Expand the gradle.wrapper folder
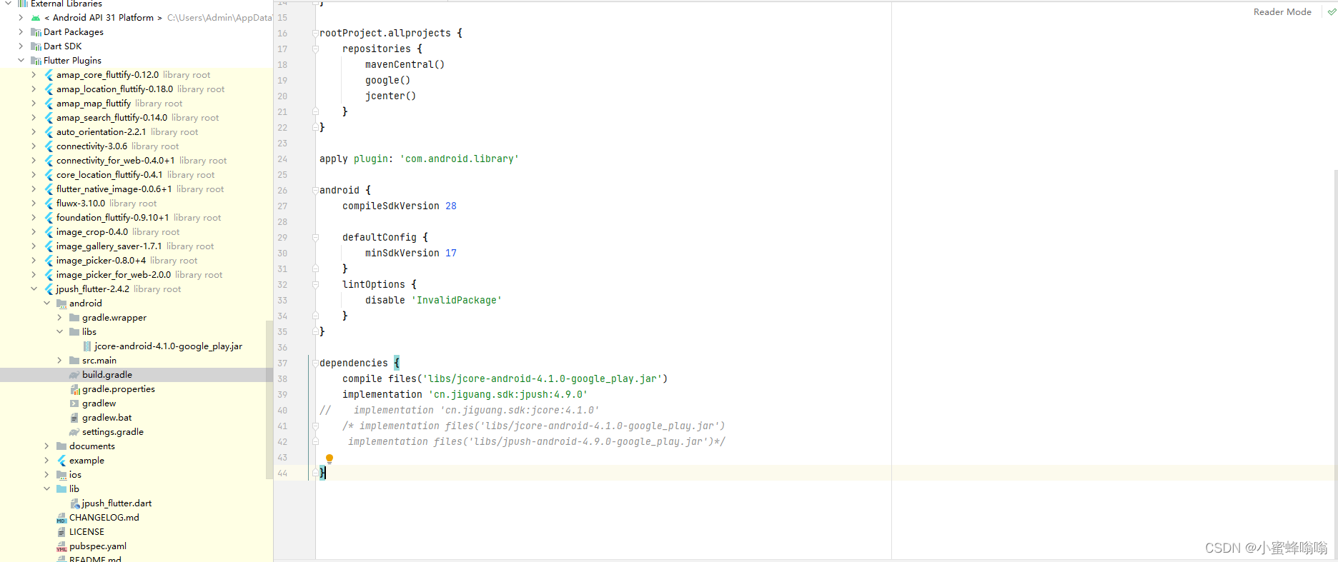Image resolution: width=1338 pixels, height=562 pixels. tap(59, 318)
